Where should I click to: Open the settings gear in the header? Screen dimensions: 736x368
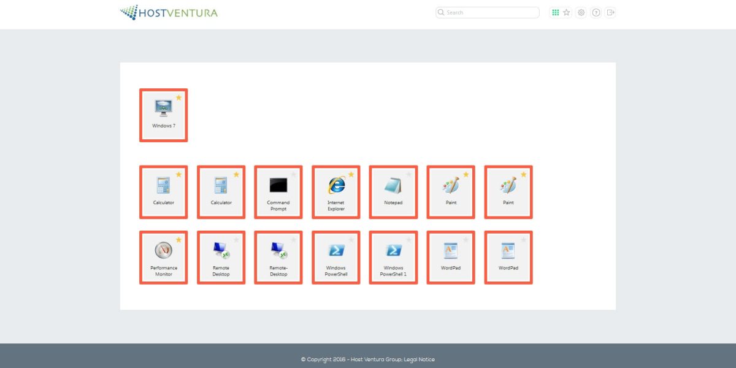coord(581,12)
